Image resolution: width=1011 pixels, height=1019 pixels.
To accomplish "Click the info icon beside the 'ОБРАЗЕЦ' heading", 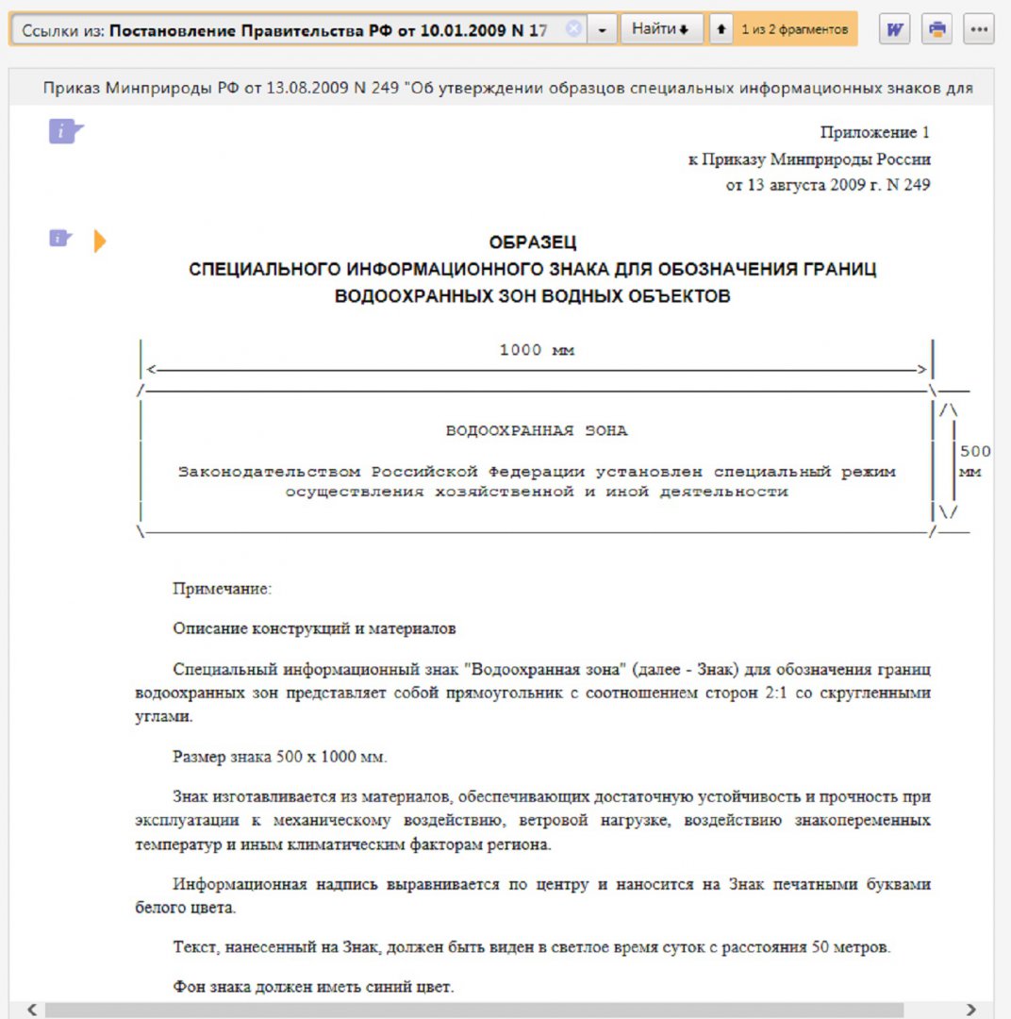I will [x=61, y=239].
